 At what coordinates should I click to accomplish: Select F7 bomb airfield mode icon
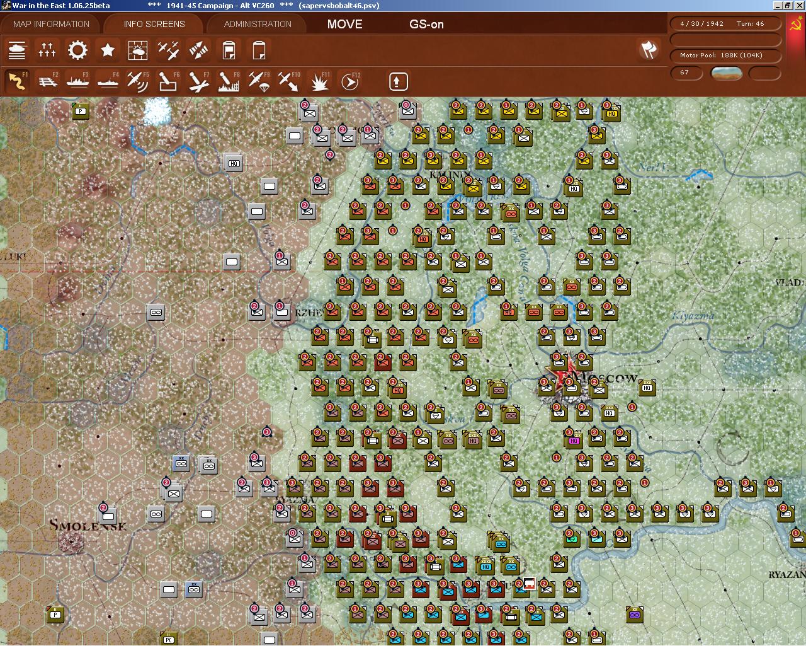[198, 81]
